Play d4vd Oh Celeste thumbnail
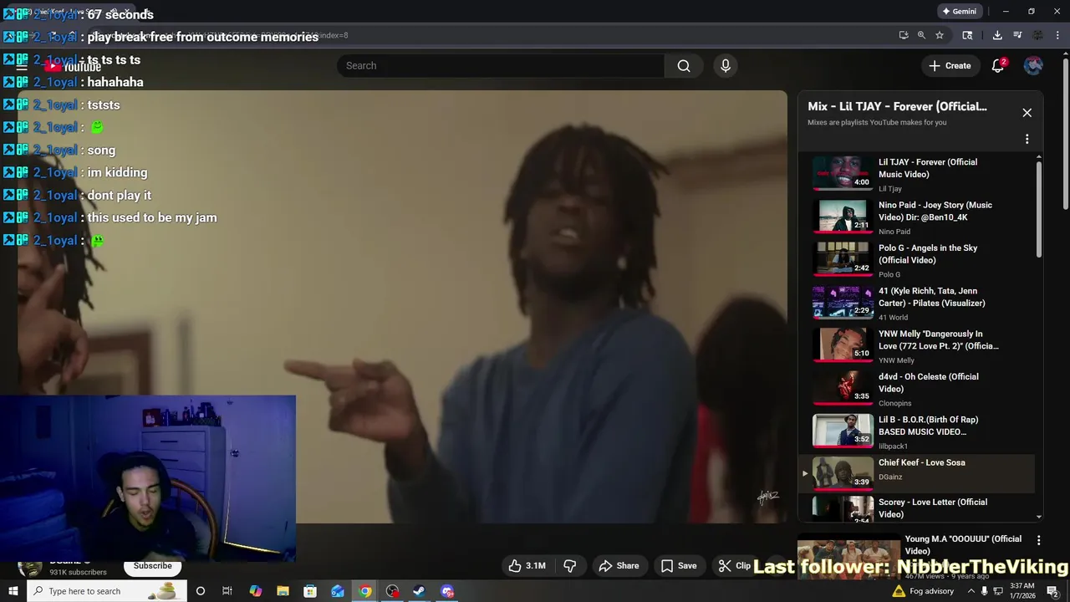The height and width of the screenshot is (602, 1070). pyautogui.click(x=843, y=387)
